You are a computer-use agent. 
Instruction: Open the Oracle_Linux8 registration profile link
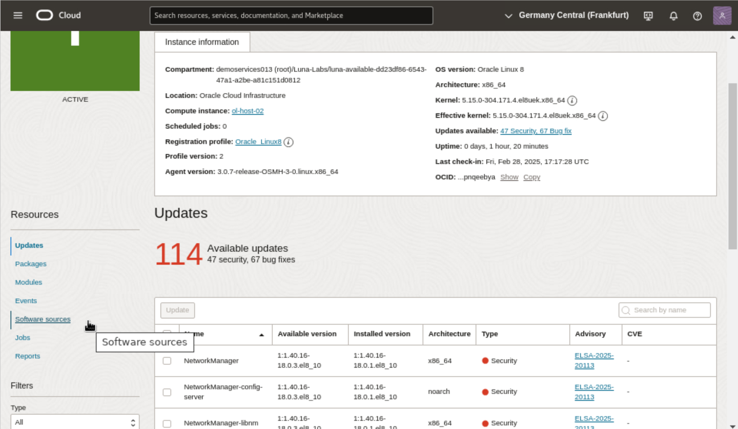258,142
